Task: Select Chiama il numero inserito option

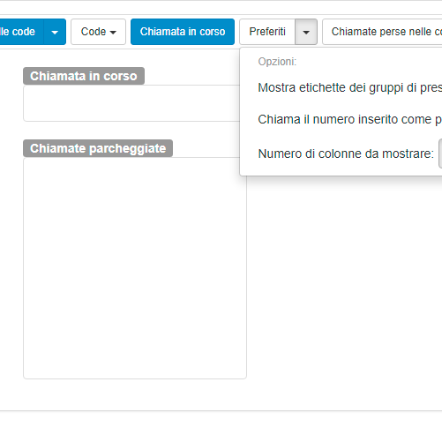Action: tap(350, 119)
